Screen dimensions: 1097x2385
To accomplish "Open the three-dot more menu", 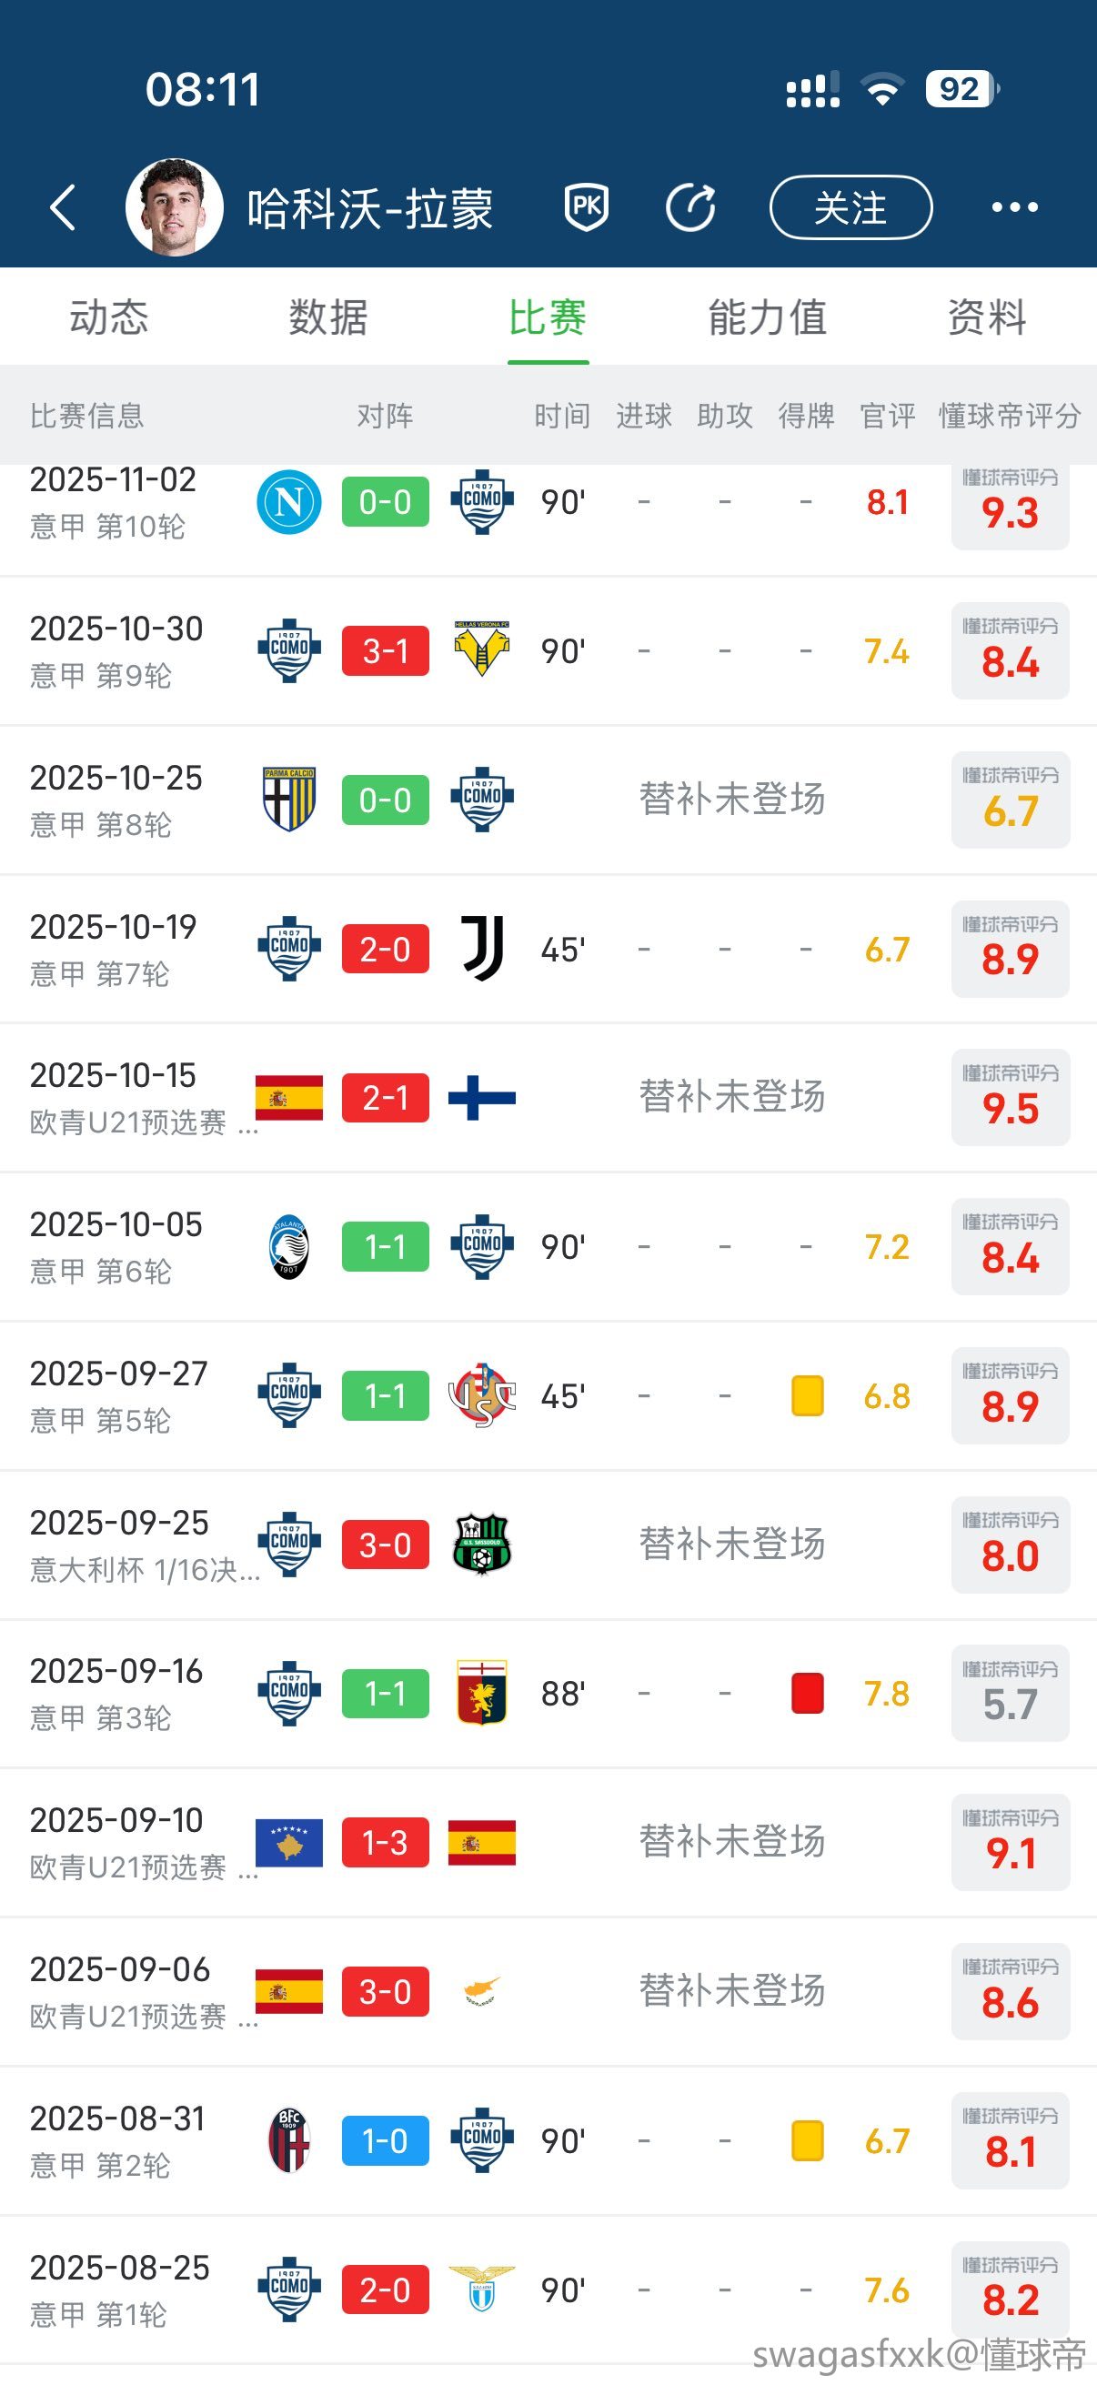I will pos(1014,206).
